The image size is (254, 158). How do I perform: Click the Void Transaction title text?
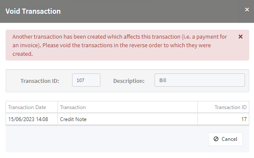[33, 11]
